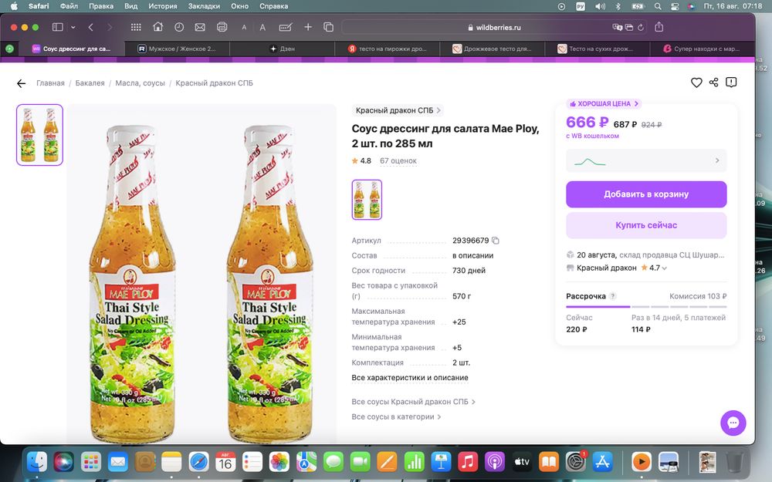Click the Добавить в корзину button
Image resolution: width=772 pixels, height=482 pixels.
tap(646, 194)
